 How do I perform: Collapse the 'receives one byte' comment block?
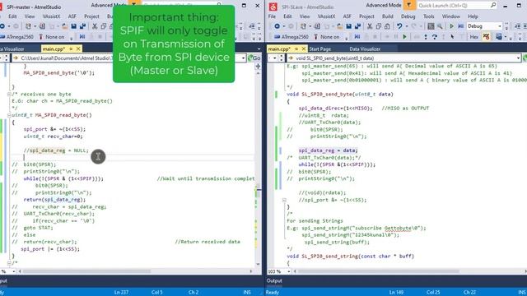coord(9,95)
